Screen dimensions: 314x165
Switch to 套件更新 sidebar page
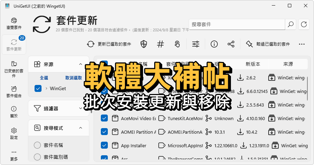coord(14,45)
